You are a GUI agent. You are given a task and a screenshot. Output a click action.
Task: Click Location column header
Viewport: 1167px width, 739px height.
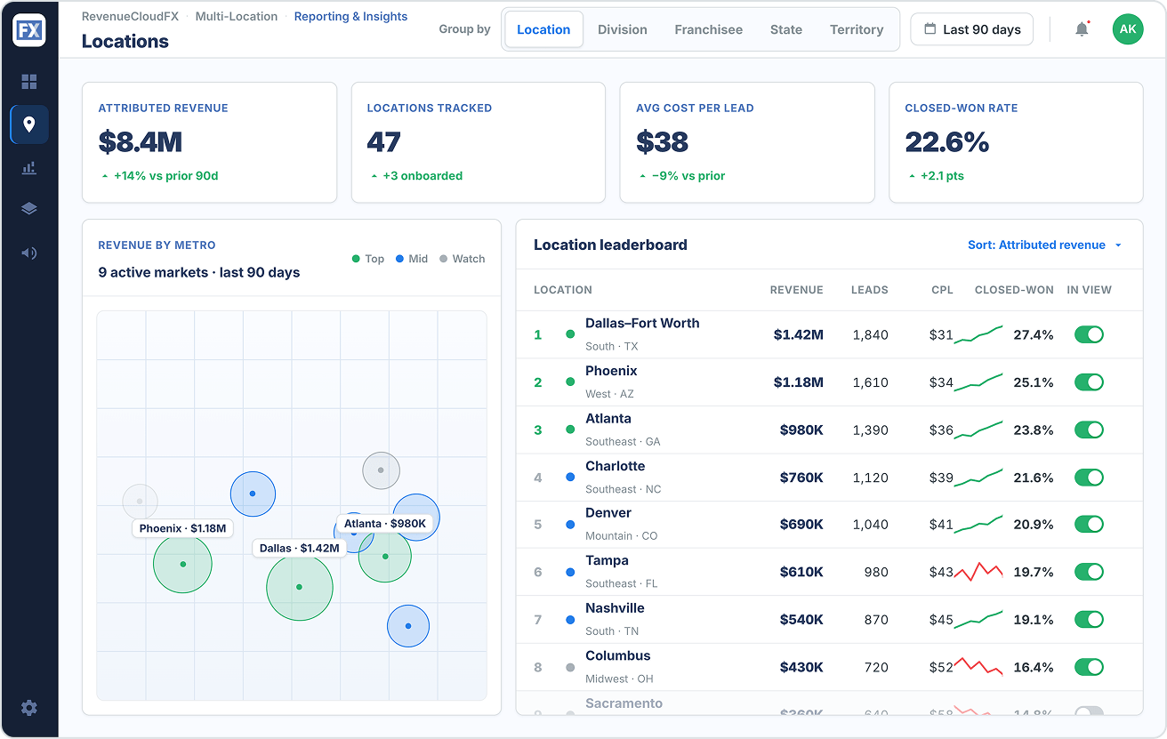(x=563, y=290)
